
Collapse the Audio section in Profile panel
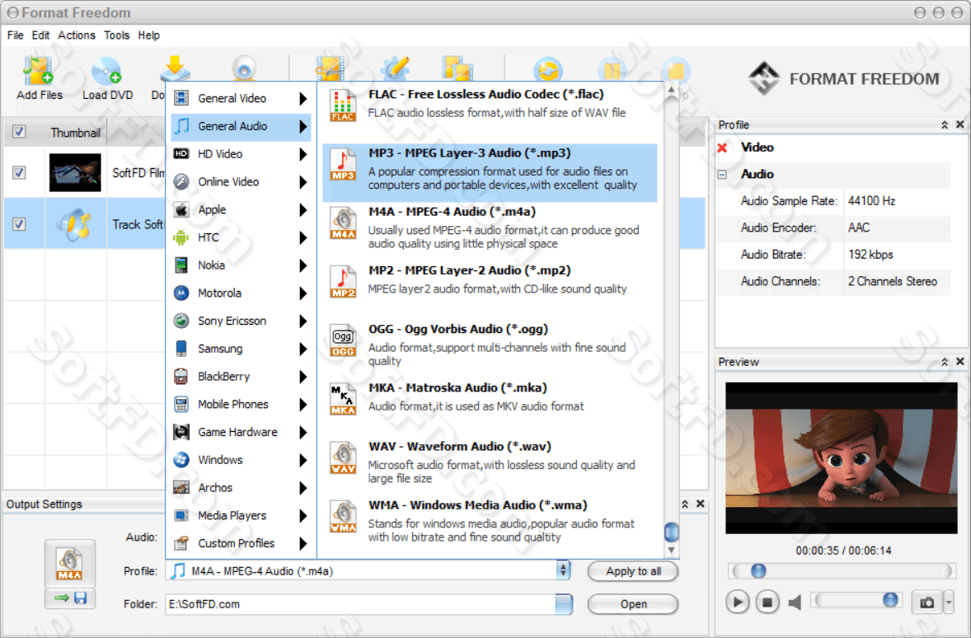click(x=722, y=175)
